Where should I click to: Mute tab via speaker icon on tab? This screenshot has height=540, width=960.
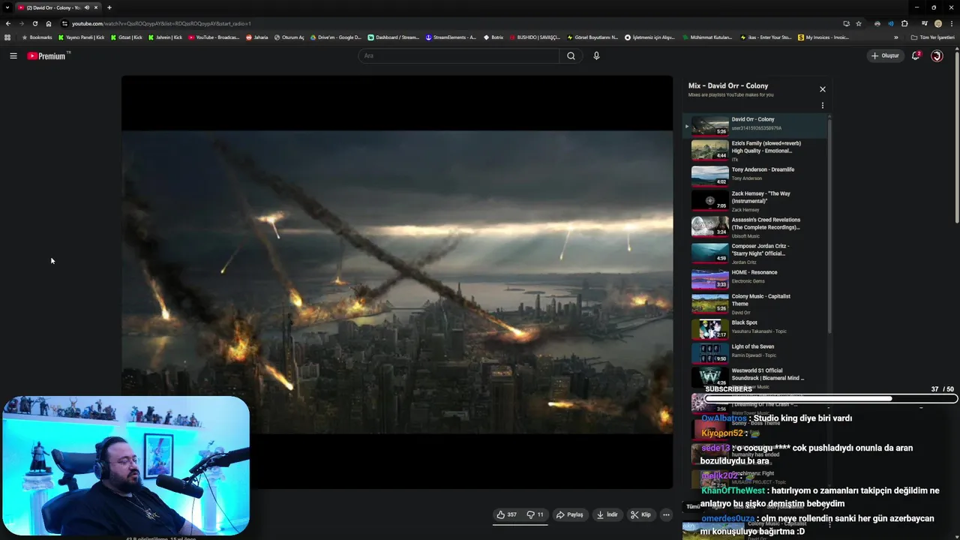pos(86,7)
